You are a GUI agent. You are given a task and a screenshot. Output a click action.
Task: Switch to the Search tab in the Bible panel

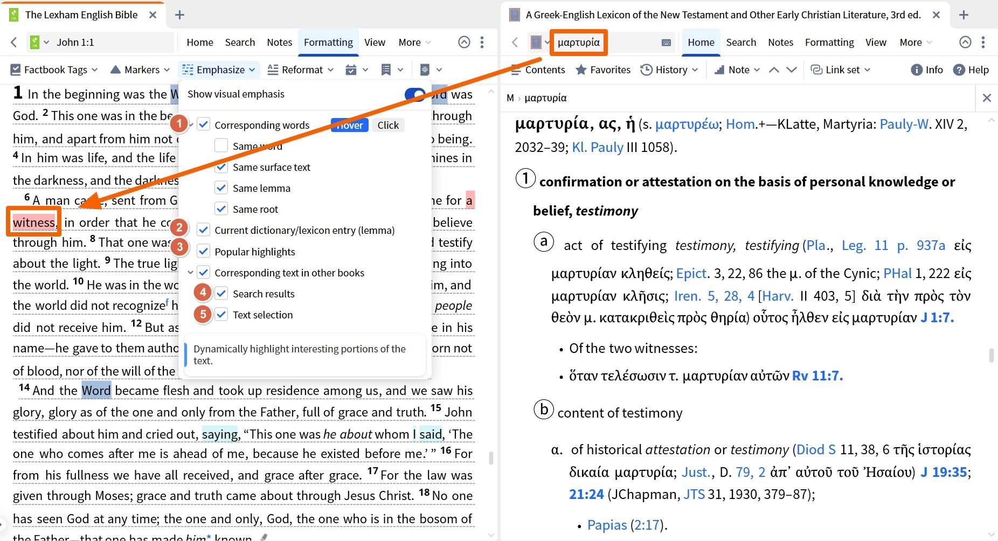point(240,42)
